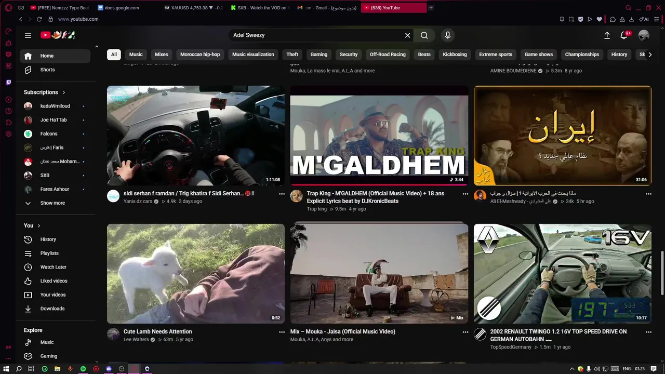Play the Iran video thumbnail
Image resolution: width=665 pixels, height=374 pixels.
562,136
